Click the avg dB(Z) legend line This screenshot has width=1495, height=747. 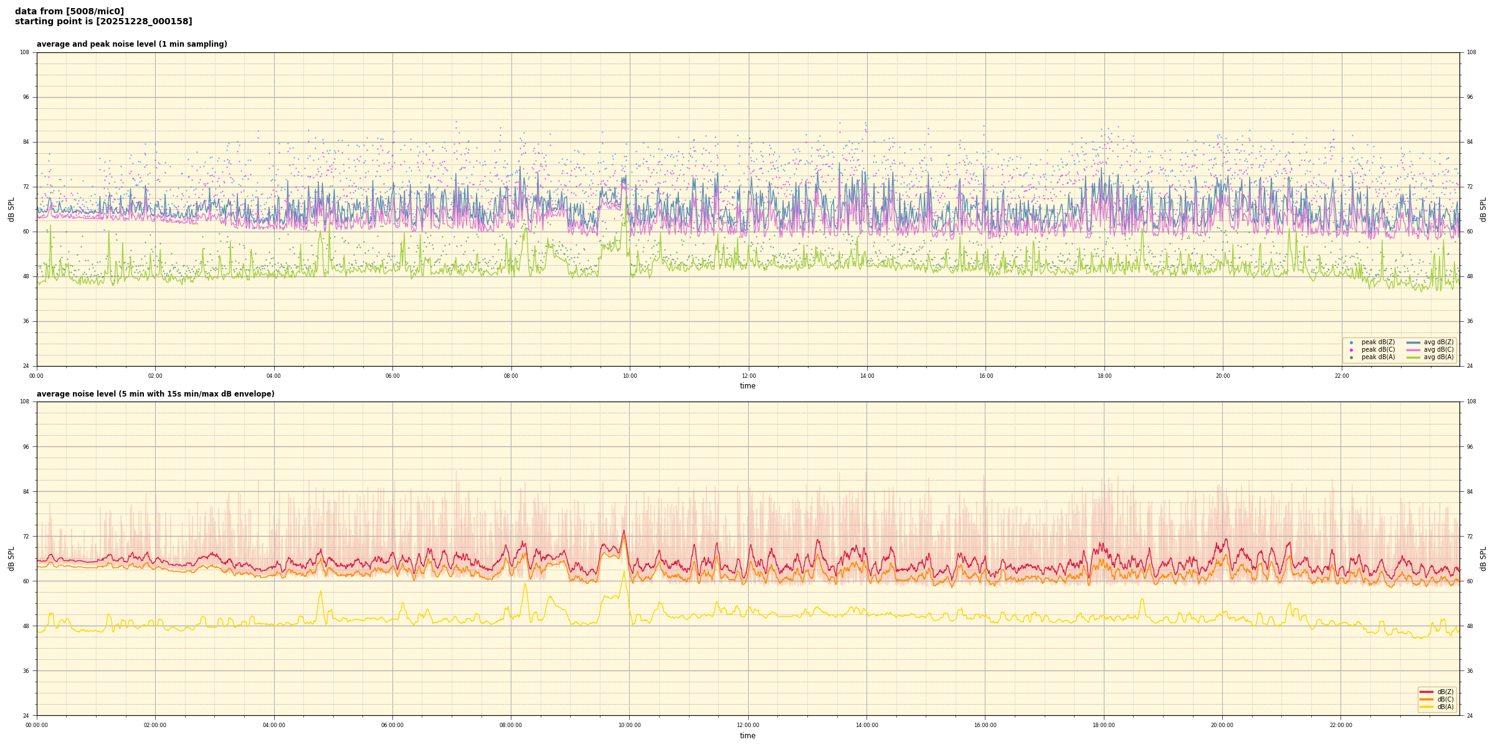tap(1413, 342)
